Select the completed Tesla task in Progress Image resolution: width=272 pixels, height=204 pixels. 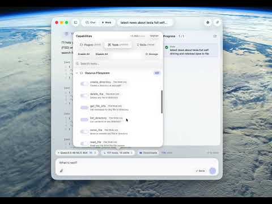(191, 50)
